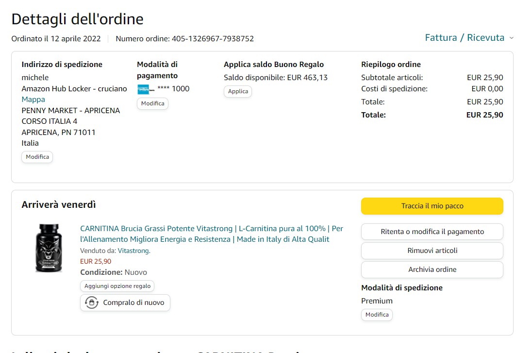Click the Condizione: Nuovo text
The width and height of the screenshot is (532, 353).
[x=114, y=272]
